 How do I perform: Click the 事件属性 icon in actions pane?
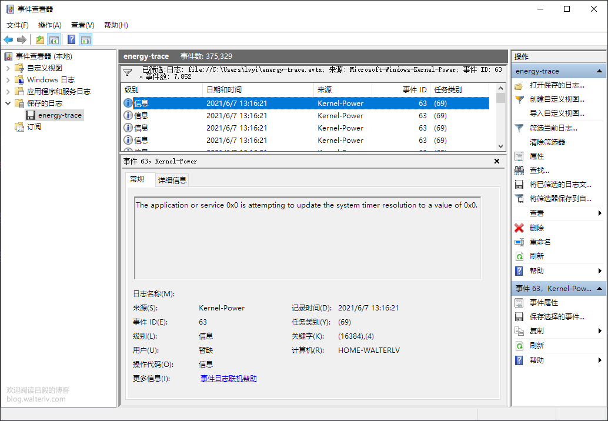point(519,303)
